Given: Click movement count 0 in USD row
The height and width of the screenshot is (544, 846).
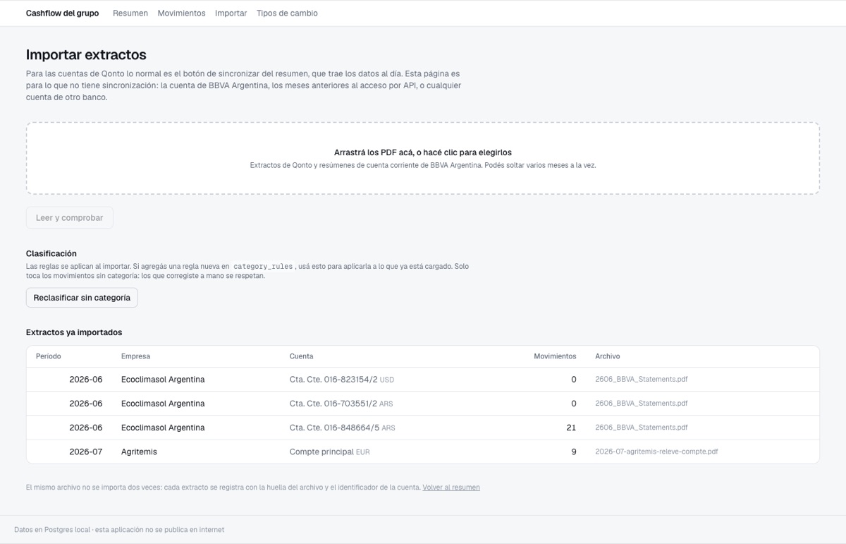Looking at the screenshot, I should pyautogui.click(x=574, y=380).
